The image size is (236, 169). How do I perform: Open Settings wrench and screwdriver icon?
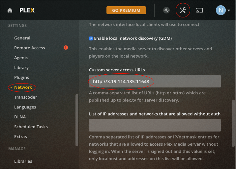183,10
